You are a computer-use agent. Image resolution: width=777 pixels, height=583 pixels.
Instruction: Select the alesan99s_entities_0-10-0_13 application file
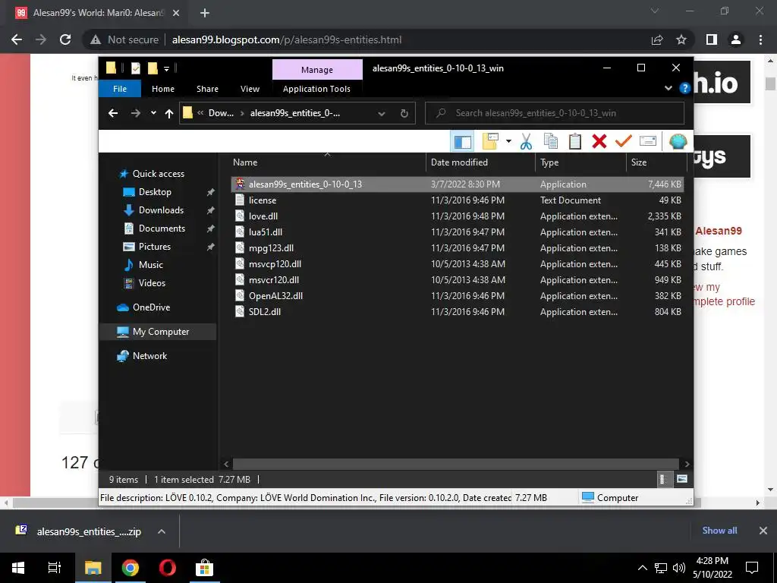pos(458,184)
